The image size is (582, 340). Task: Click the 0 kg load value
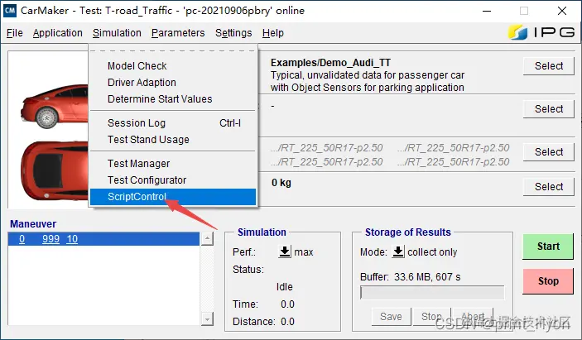tap(281, 183)
